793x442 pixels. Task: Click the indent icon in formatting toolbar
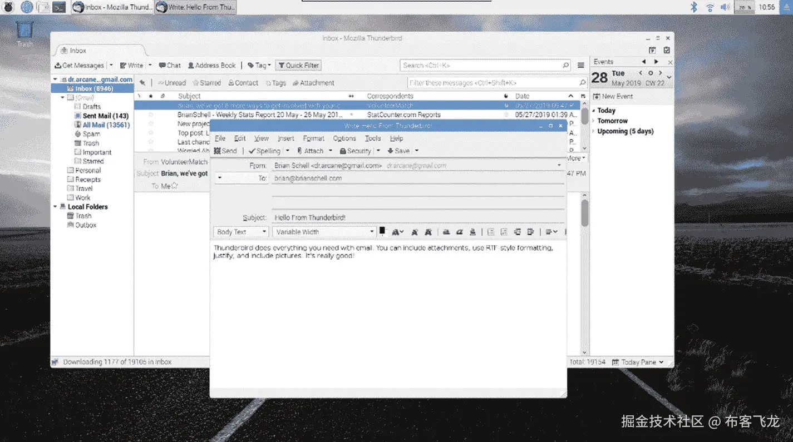tap(530, 232)
